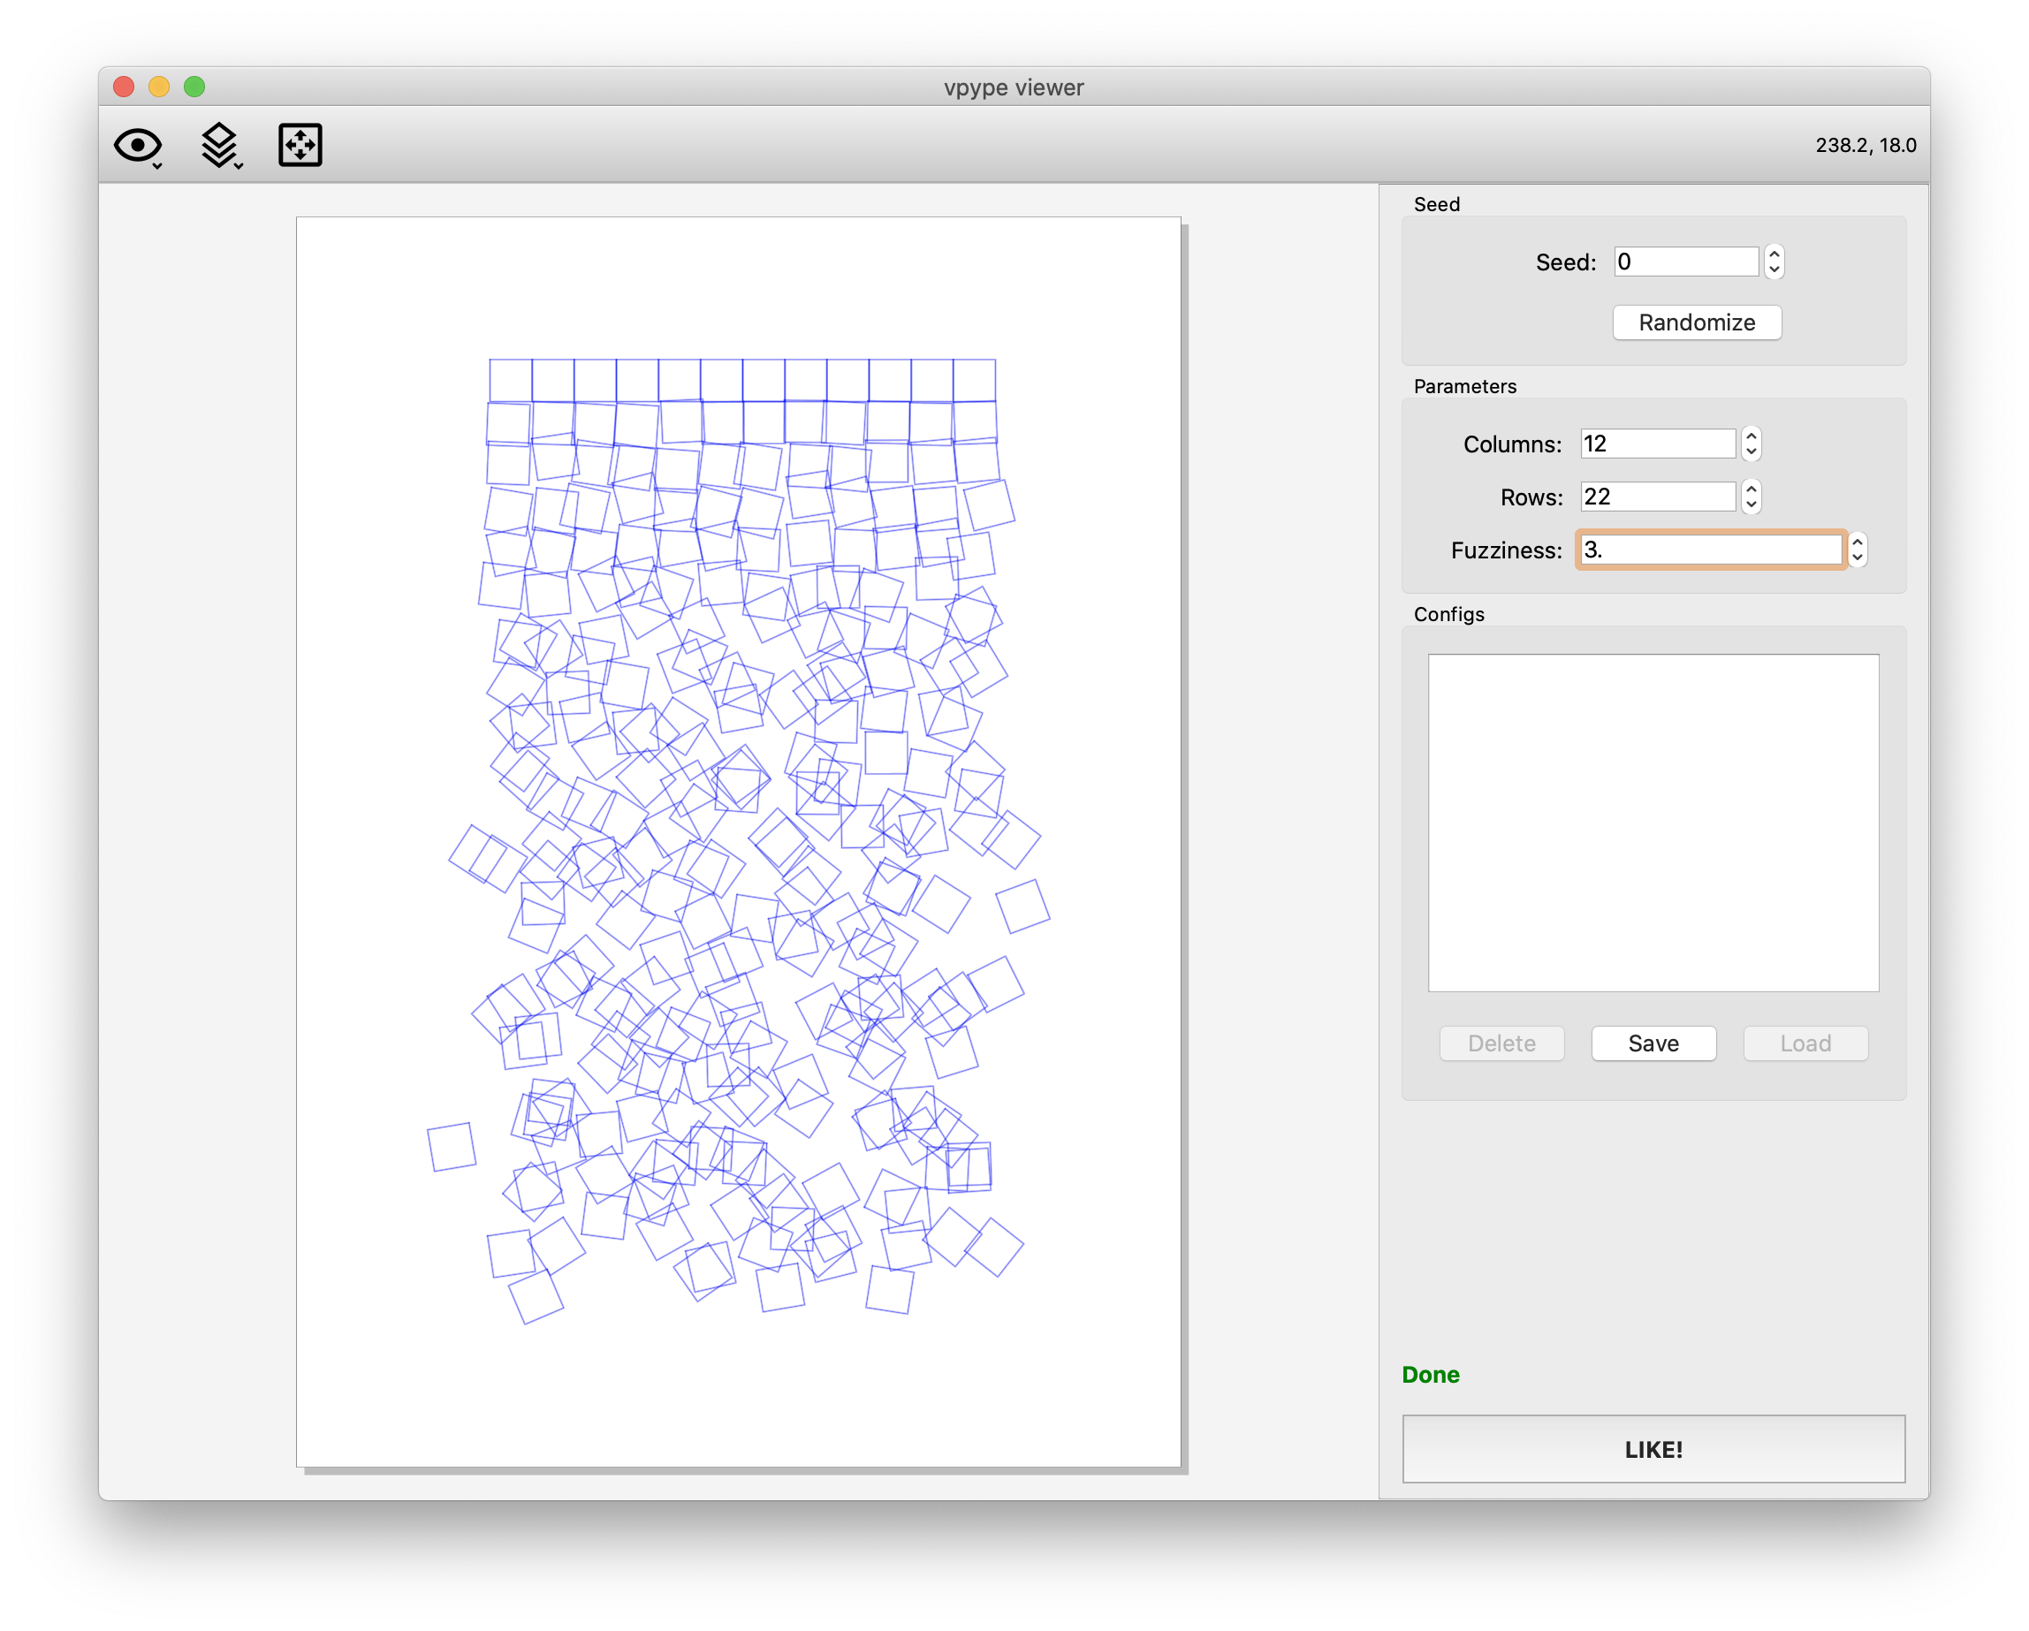Click the Randomize button
This screenshot has width=2029, height=1631.
[x=1696, y=322]
